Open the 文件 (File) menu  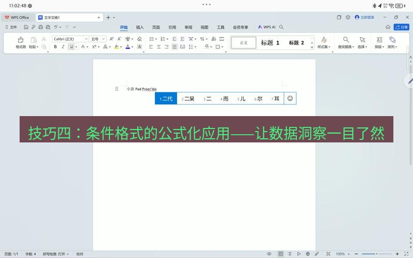click(x=11, y=27)
